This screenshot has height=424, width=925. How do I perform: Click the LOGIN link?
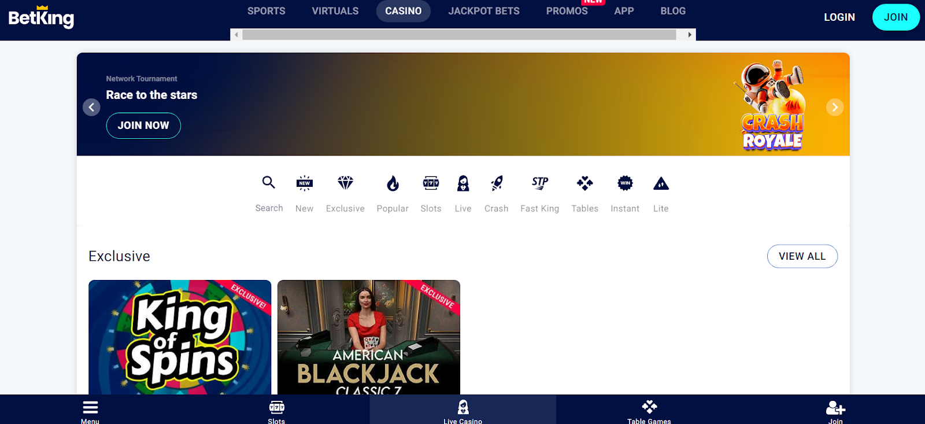839,17
